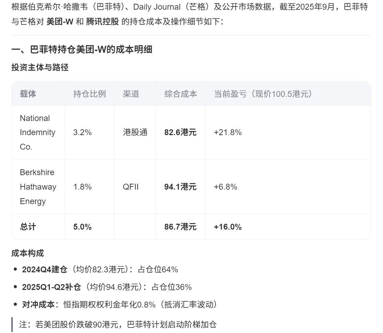Click the 对冲成本 bullet item
Viewport: 383px width, 333px height.
[x=119, y=305]
